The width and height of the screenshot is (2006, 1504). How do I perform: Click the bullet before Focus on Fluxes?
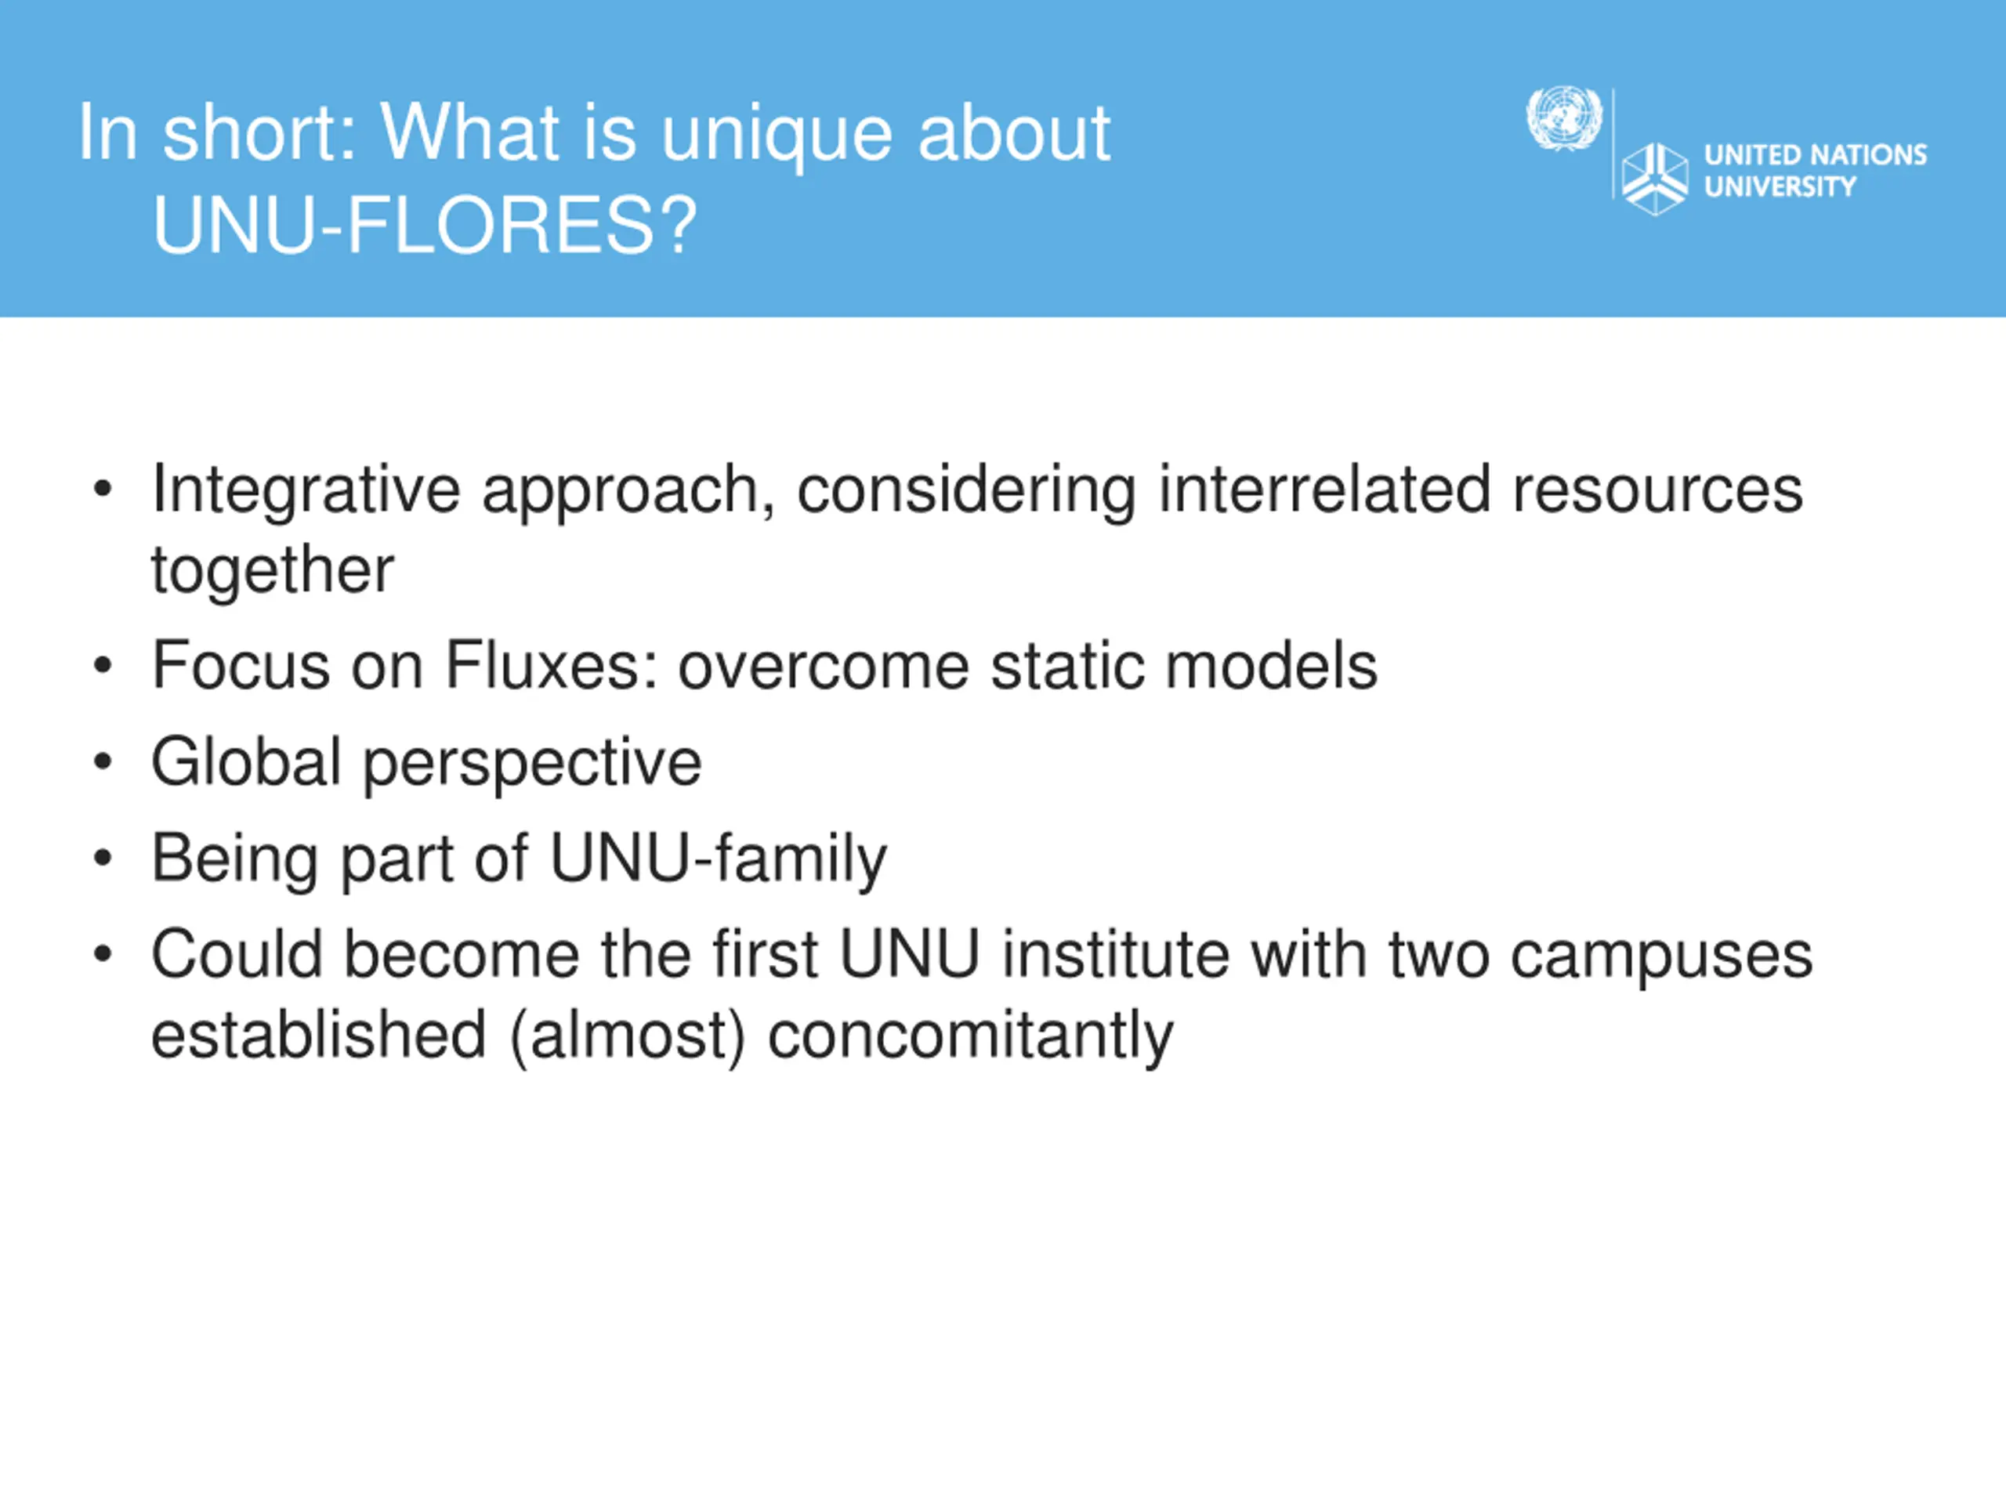coord(103,667)
